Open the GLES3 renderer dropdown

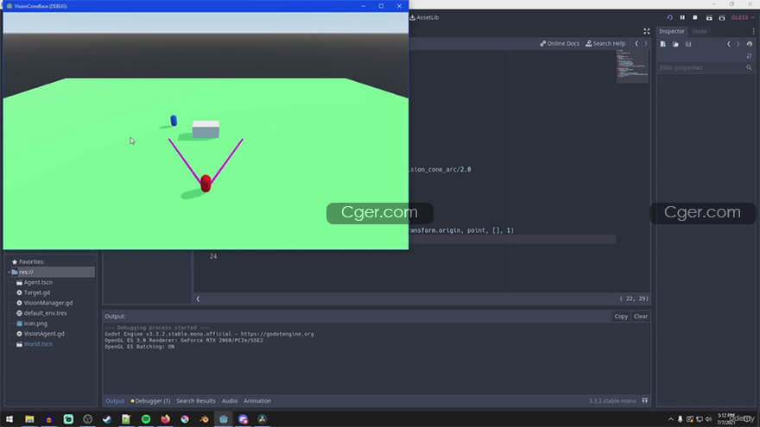[x=742, y=17]
